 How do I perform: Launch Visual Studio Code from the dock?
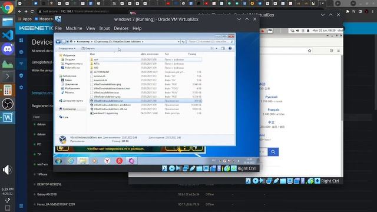pos(8,35)
